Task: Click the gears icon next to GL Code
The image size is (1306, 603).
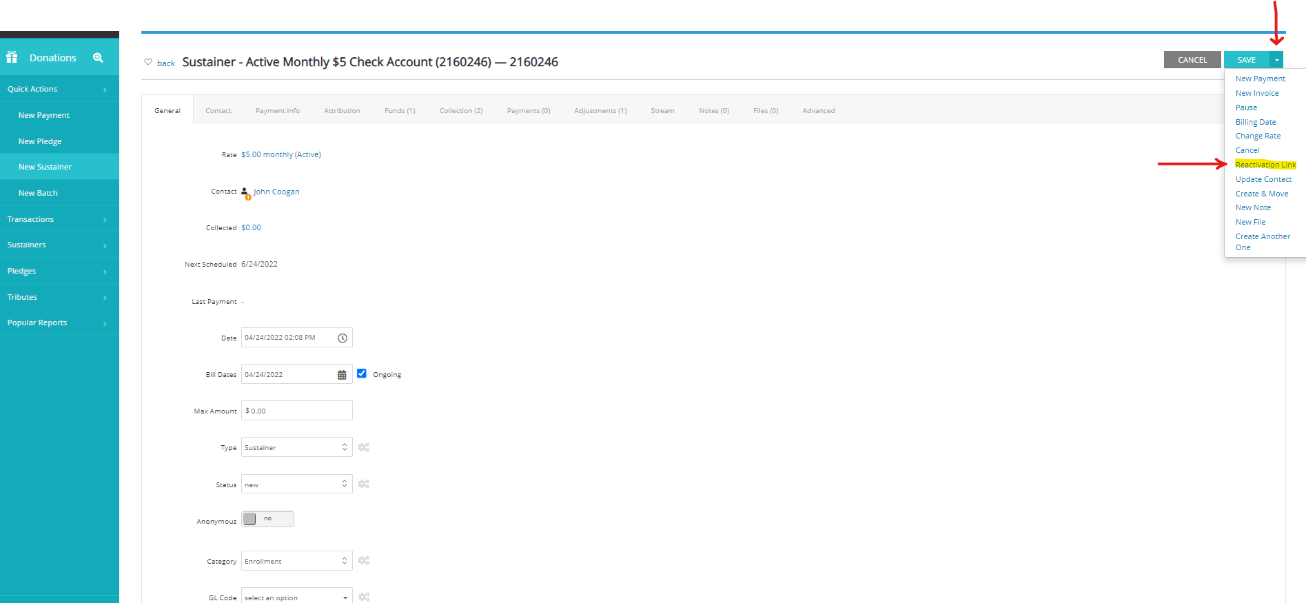Action: coord(364,597)
